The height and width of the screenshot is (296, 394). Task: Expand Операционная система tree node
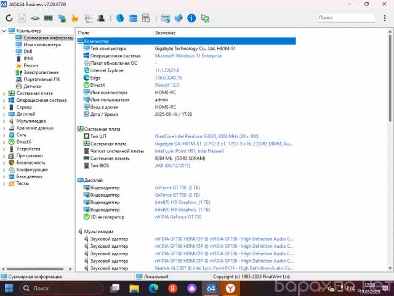click(x=4, y=100)
